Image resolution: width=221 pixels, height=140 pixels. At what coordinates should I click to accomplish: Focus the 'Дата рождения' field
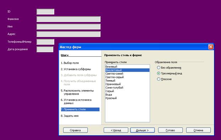(45, 49)
